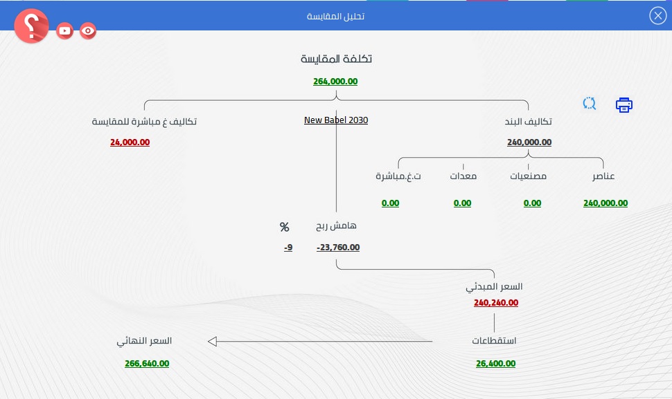
Task: Click the value under ت.غ.مباشرة
Action: [390, 203]
